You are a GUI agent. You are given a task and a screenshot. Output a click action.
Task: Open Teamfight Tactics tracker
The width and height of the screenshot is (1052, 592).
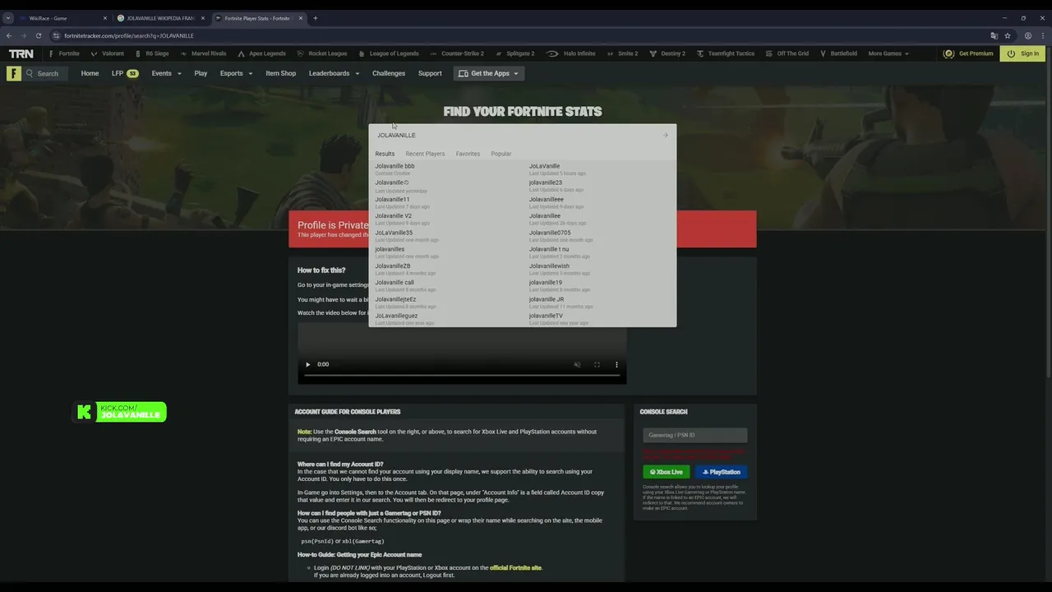click(x=725, y=53)
